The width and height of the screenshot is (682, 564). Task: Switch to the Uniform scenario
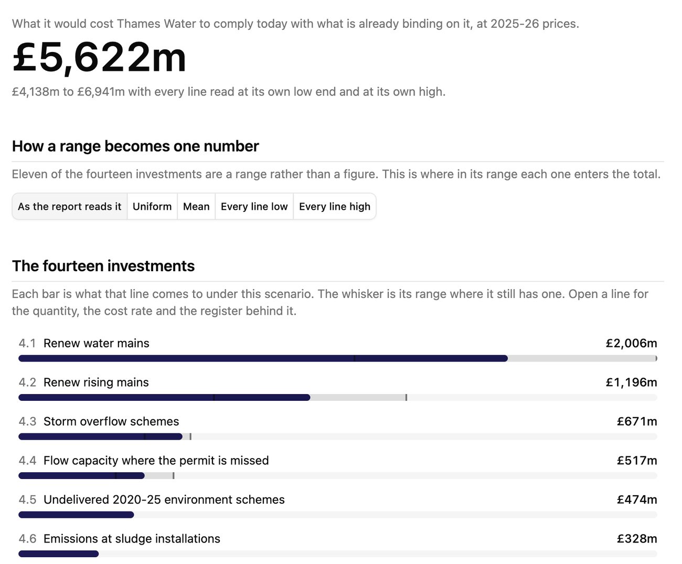coord(152,206)
